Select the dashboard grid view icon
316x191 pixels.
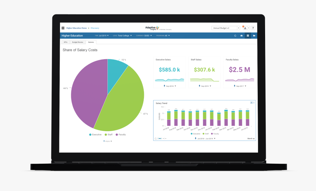click(x=248, y=36)
